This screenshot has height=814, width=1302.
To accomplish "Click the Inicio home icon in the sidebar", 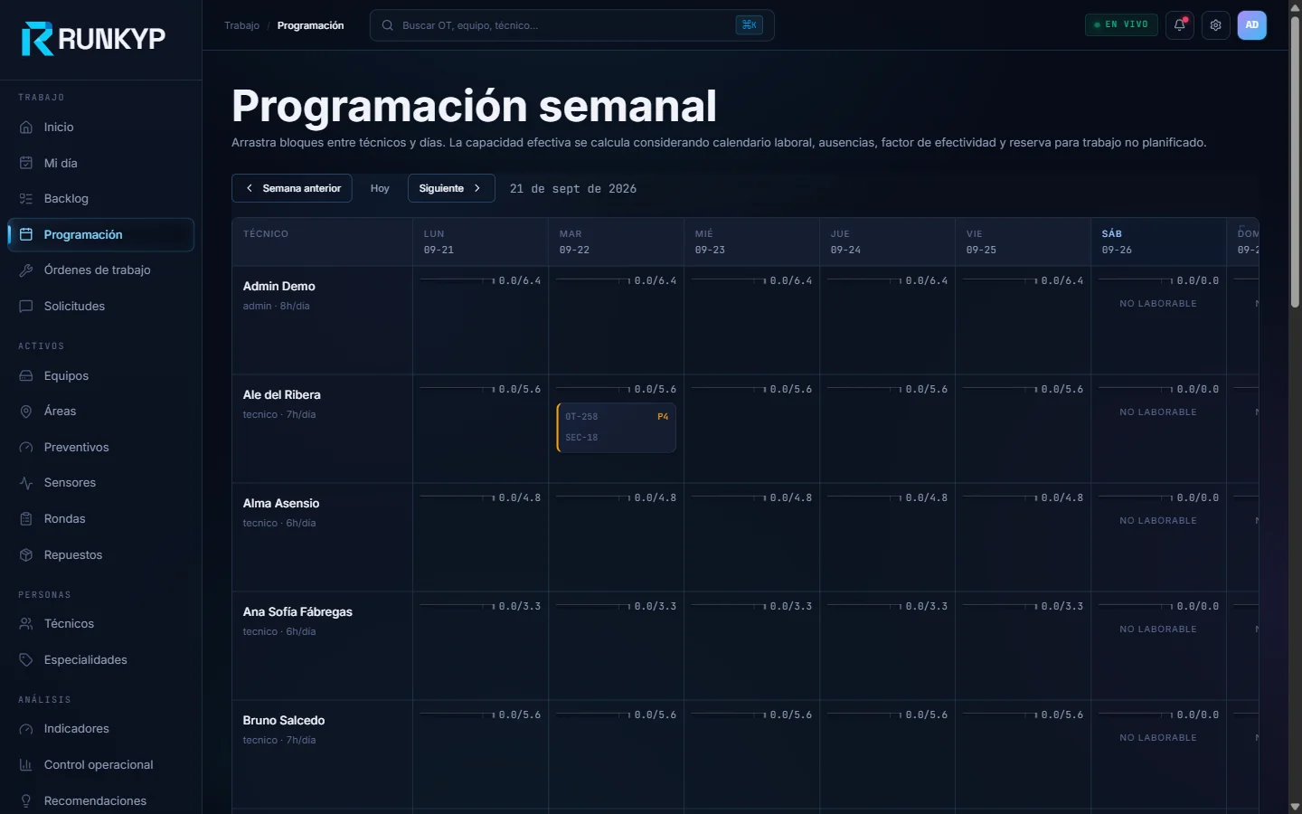I will tap(26, 128).
